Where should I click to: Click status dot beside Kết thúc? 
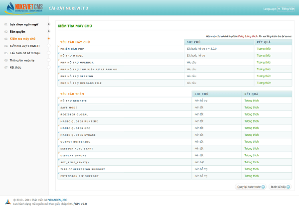[48, 67]
